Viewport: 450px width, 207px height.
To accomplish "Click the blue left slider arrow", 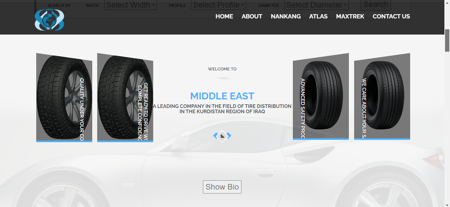I will click(216, 136).
